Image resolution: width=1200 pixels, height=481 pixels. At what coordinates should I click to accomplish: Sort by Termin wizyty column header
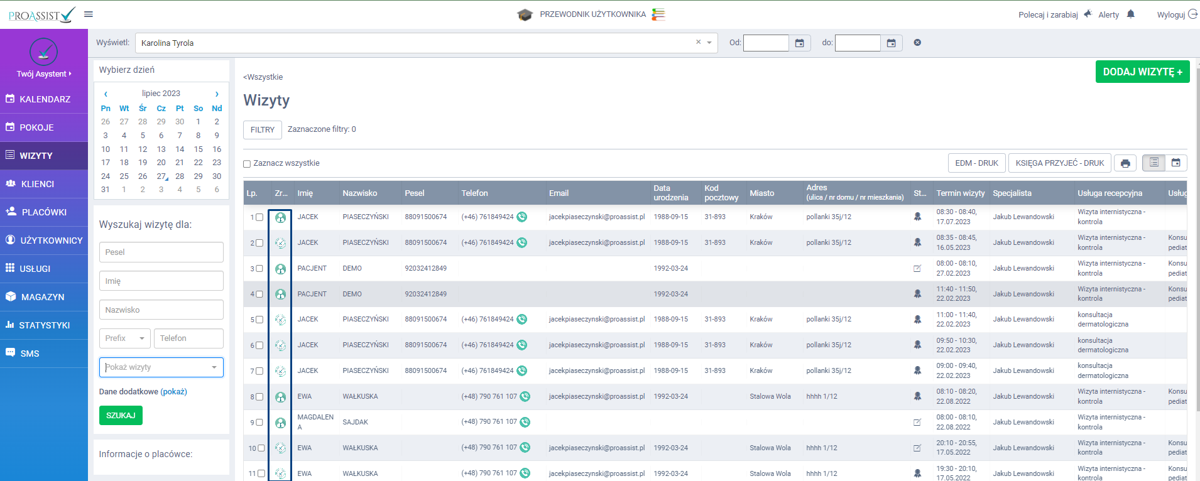pyautogui.click(x=960, y=193)
